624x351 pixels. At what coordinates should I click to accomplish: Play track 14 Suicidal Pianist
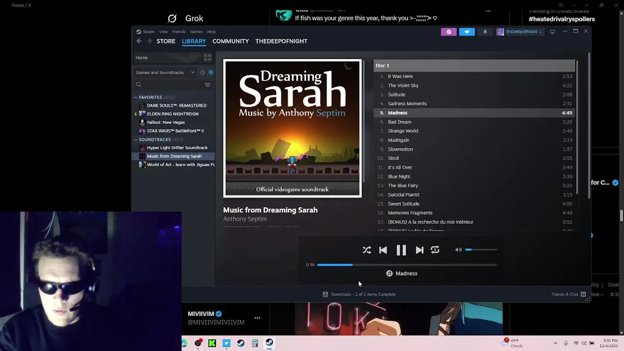(474, 195)
